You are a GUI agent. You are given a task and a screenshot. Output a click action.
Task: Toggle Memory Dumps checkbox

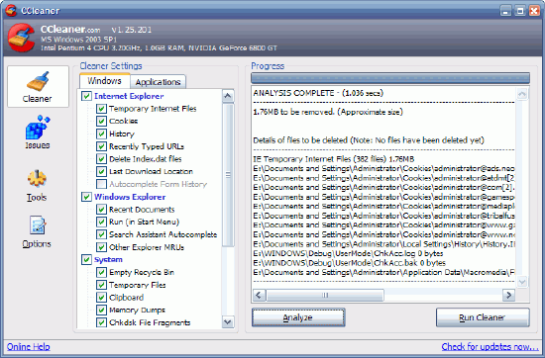pos(101,310)
